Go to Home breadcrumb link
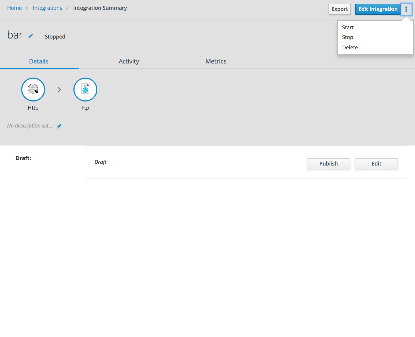The image size is (415, 337). (14, 8)
